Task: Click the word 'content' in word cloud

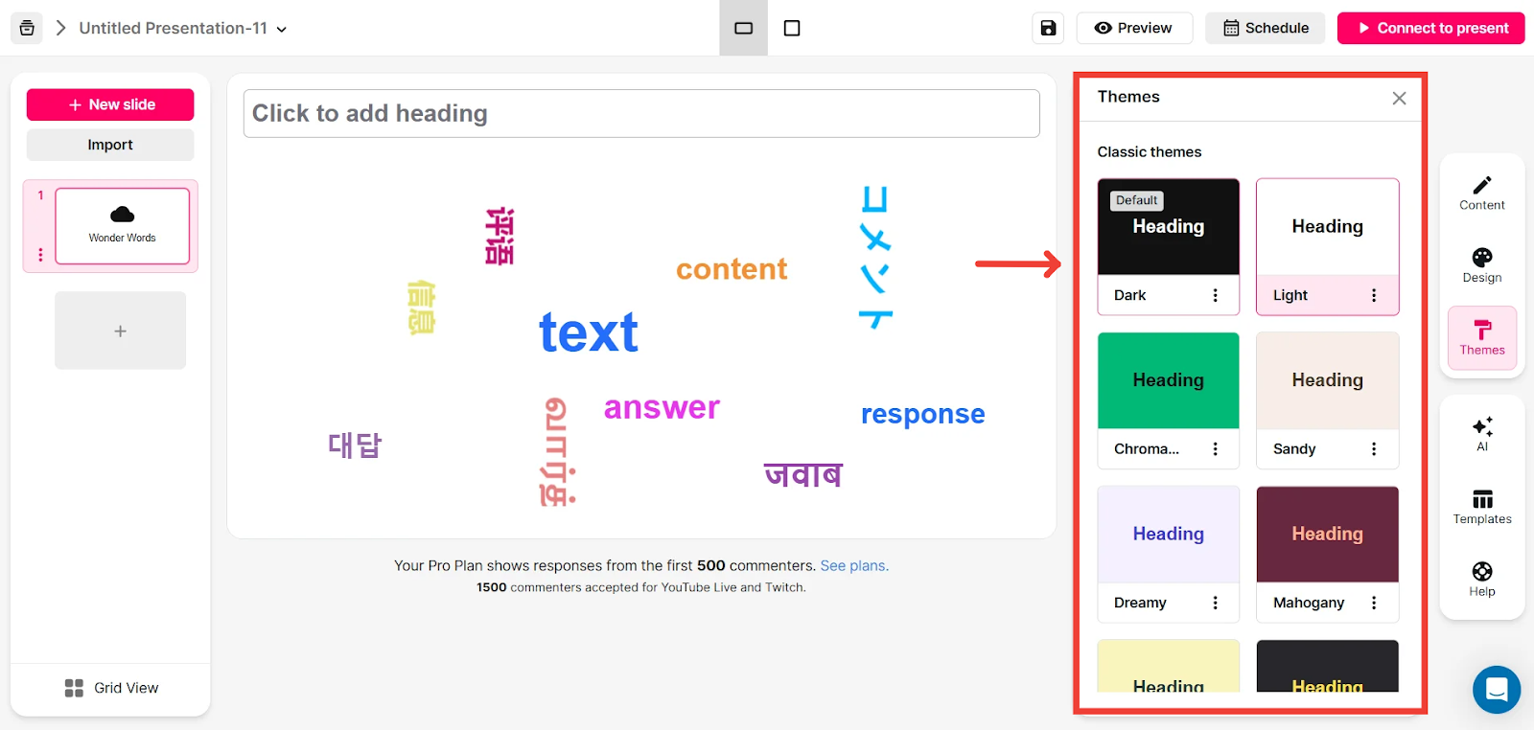Action: coord(732,269)
